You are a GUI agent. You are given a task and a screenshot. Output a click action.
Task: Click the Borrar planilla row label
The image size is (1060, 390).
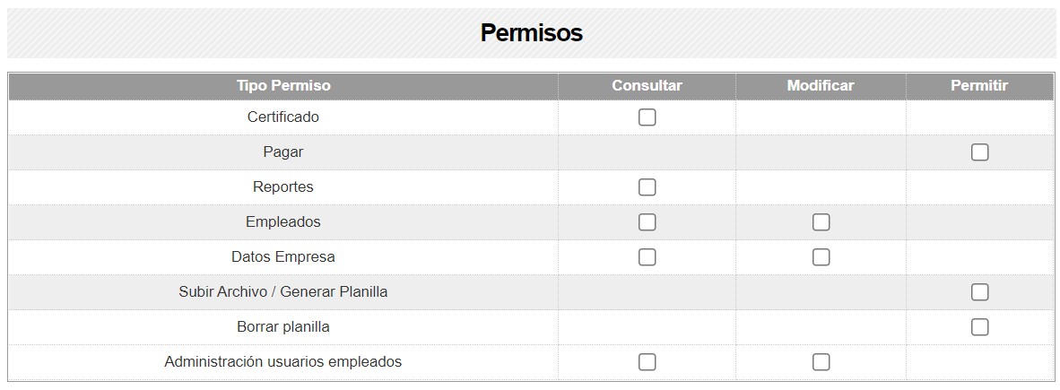coord(283,327)
